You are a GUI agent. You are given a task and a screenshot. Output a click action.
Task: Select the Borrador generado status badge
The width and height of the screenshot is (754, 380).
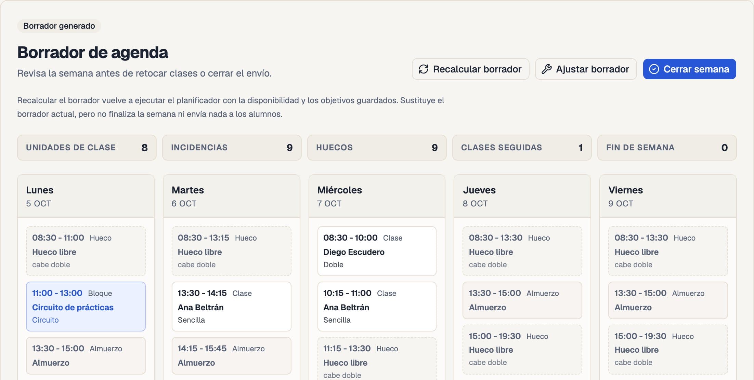(59, 26)
